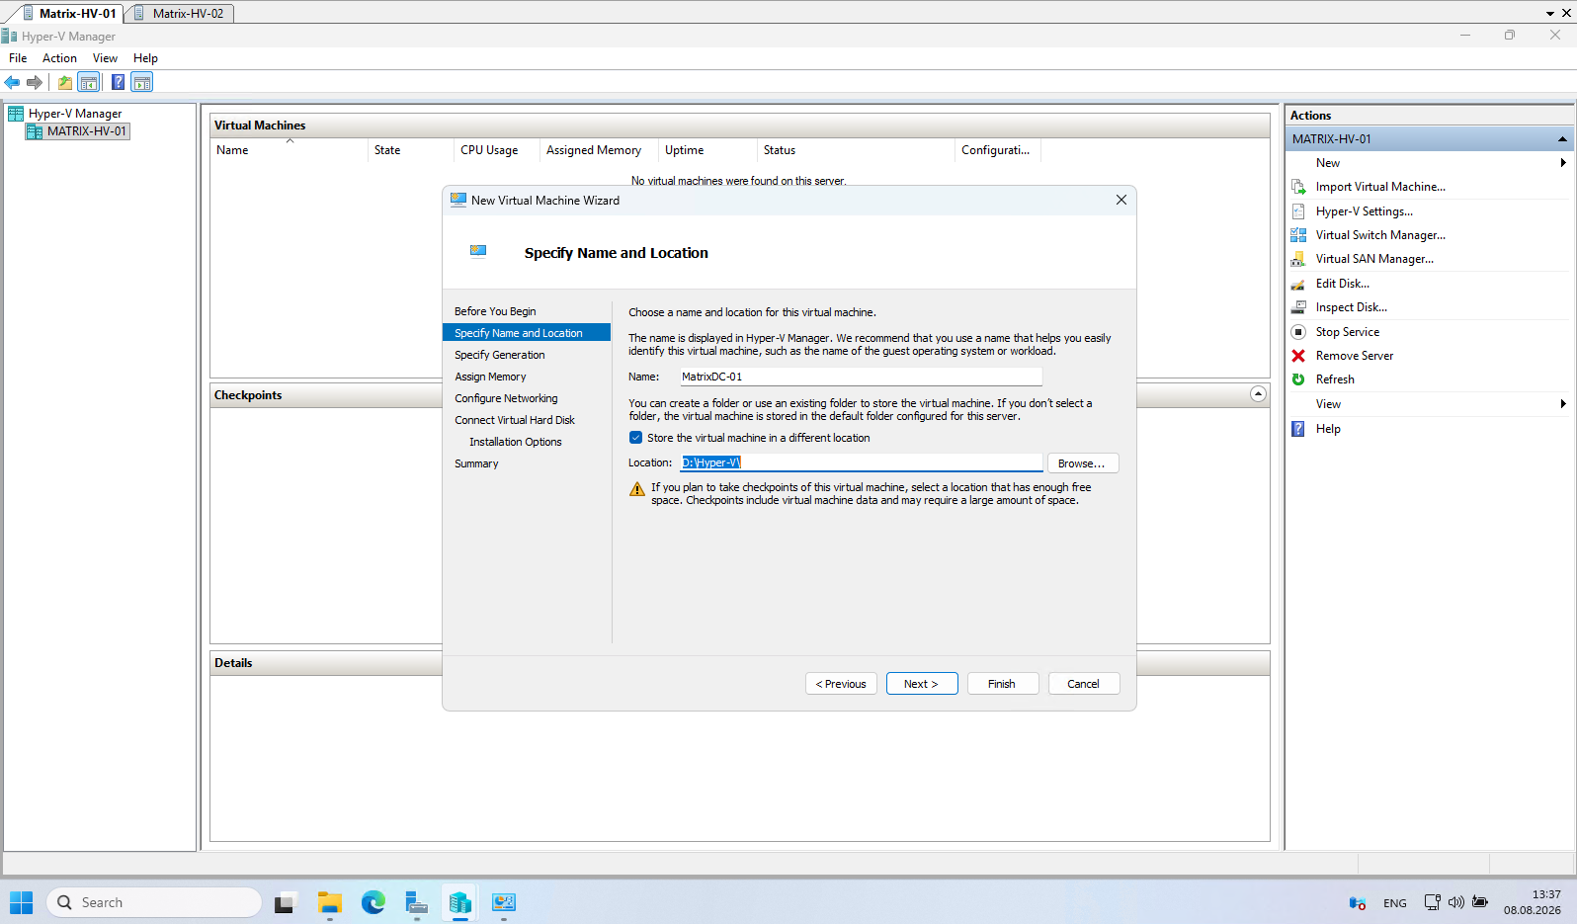1577x924 pixels.
Task: Open the Action menu
Action: click(x=59, y=58)
